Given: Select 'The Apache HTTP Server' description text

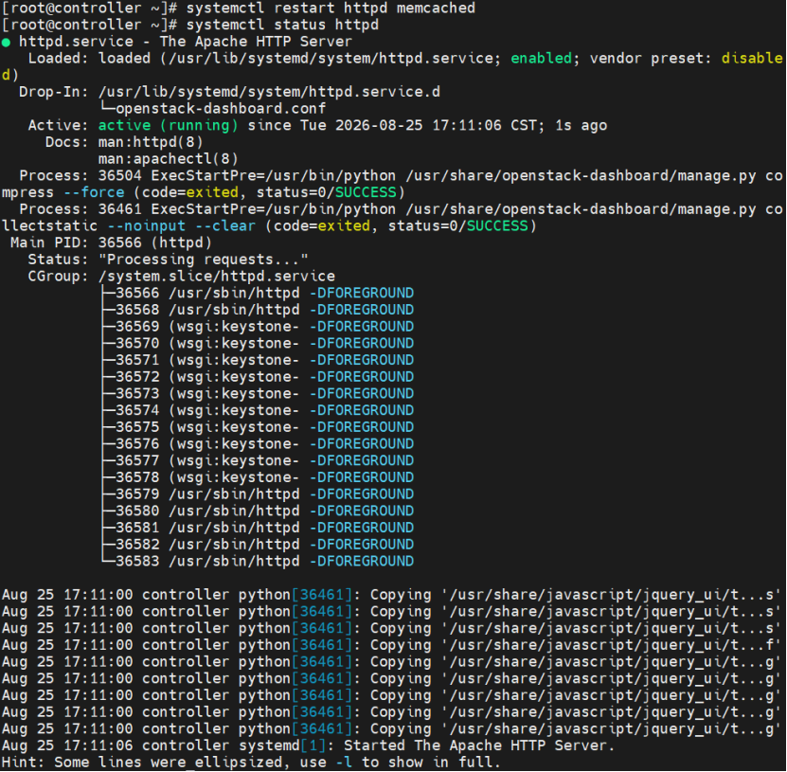Looking at the screenshot, I should [256, 42].
